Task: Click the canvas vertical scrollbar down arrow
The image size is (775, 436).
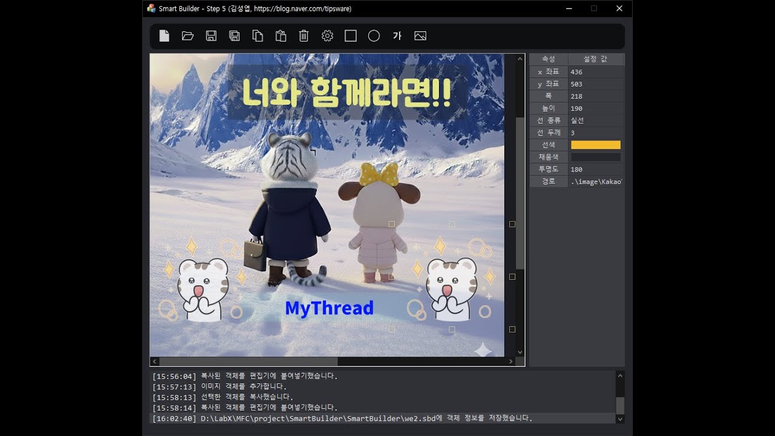Action: pos(520,352)
